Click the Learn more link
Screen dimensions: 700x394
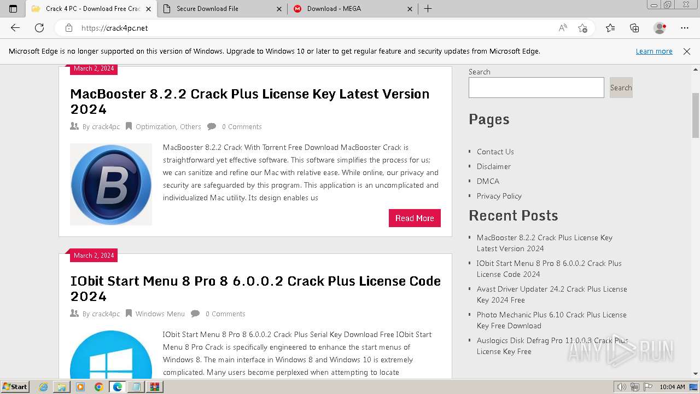tap(654, 51)
